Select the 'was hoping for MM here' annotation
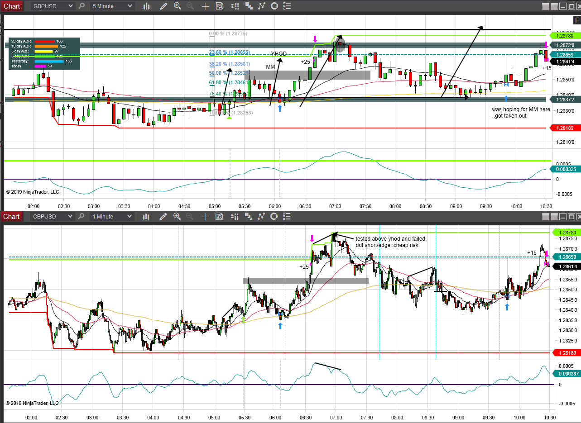 tap(521, 113)
